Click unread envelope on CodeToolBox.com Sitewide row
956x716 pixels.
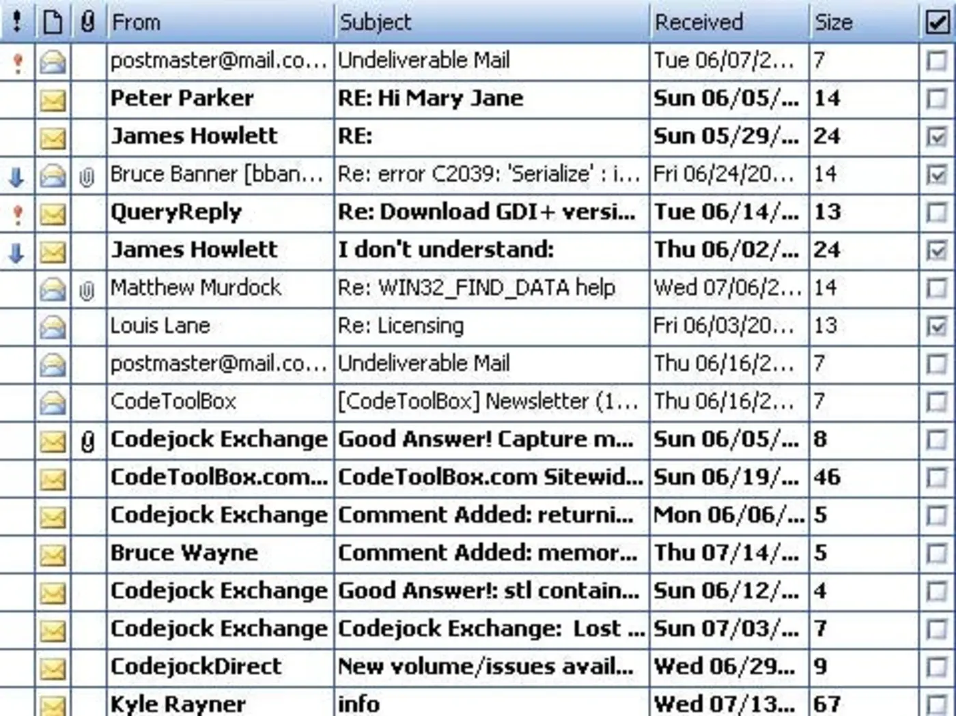(x=53, y=480)
